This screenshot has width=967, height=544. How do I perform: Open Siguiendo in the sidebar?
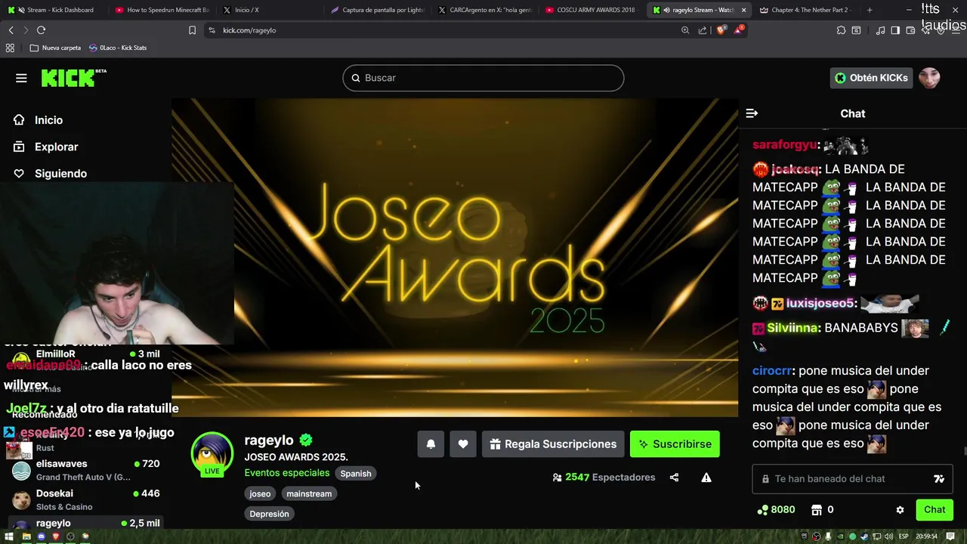(51, 173)
